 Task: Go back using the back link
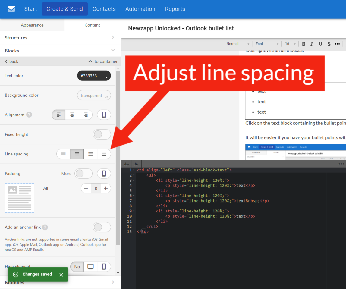pyautogui.click(x=11, y=61)
